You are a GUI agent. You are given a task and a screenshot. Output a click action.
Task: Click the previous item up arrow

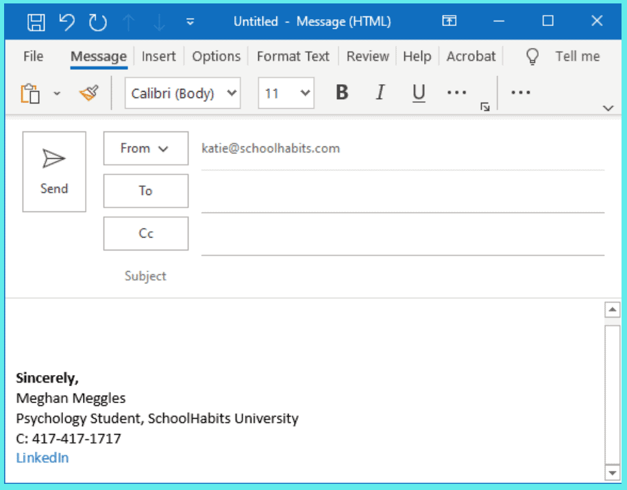pos(128,22)
